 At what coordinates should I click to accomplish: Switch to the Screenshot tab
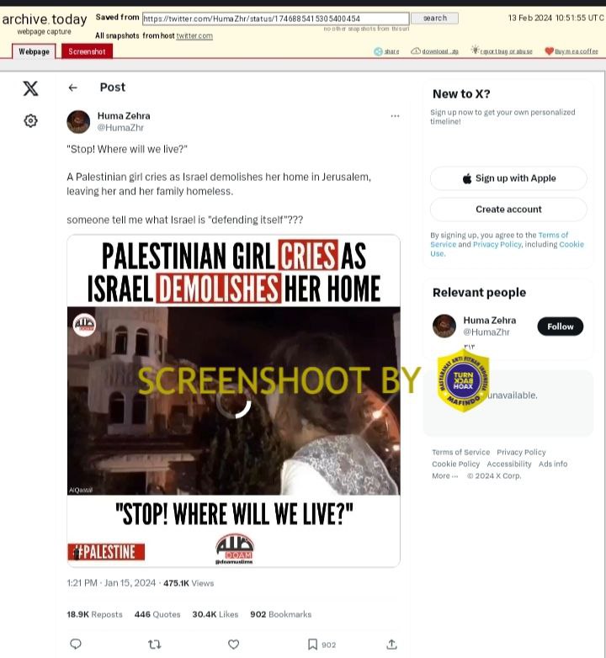click(x=87, y=51)
